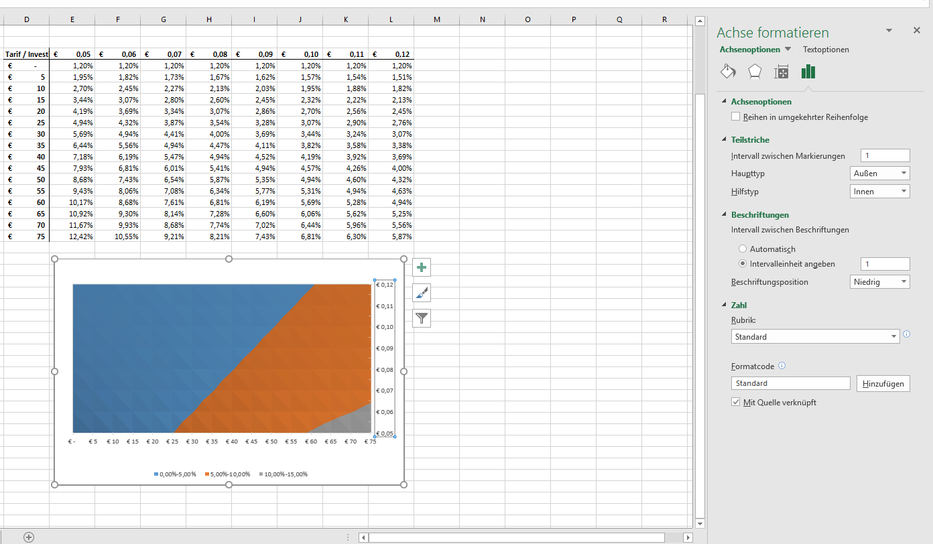Click Intervalleinheit angeben value field
933x544 pixels.
click(885, 264)
